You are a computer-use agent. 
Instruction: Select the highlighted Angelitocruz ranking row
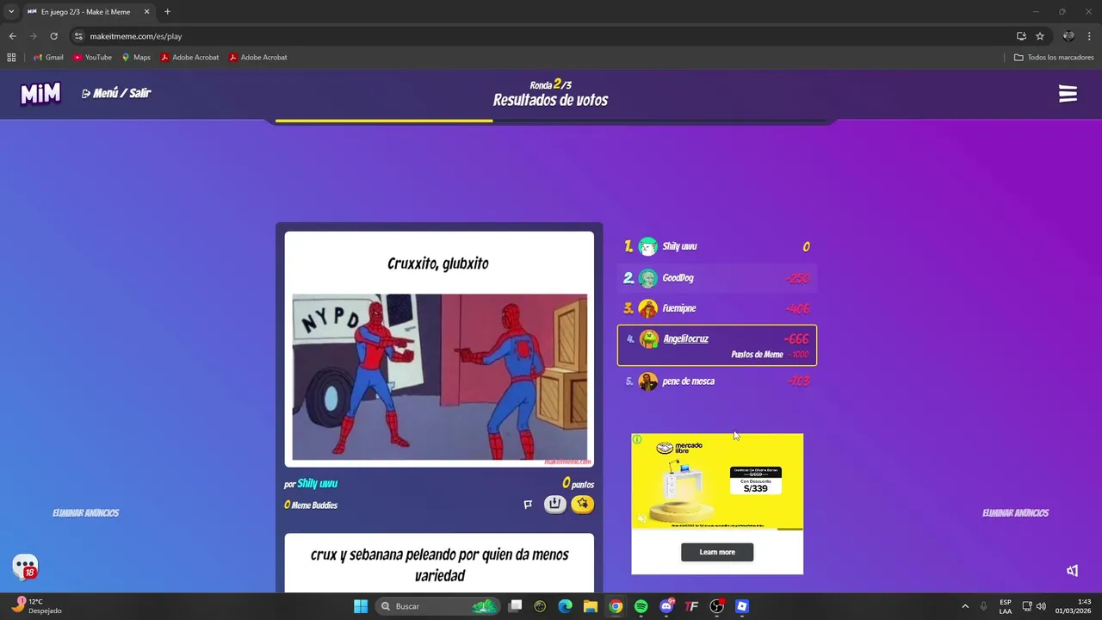(717, 344)
